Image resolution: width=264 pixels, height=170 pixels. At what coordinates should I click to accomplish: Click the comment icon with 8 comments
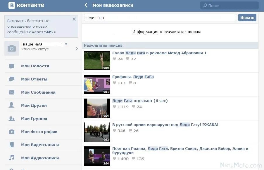[130, 83]
